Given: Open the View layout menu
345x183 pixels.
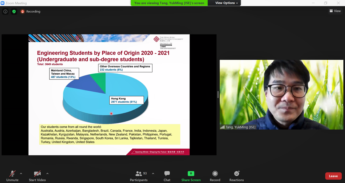Looking at the screenshot, I should tap(335, 11).
